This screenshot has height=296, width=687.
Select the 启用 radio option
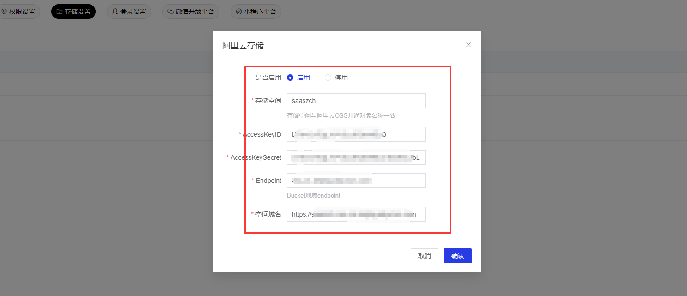coord(298,78)
